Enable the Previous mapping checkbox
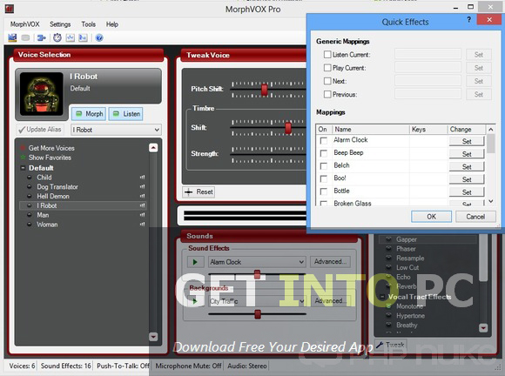 click(327, 94)
